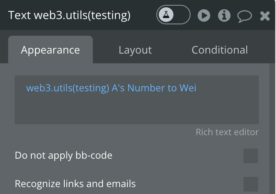Open the Rich text editor link
276x194 pixels.
coord(227,132)
